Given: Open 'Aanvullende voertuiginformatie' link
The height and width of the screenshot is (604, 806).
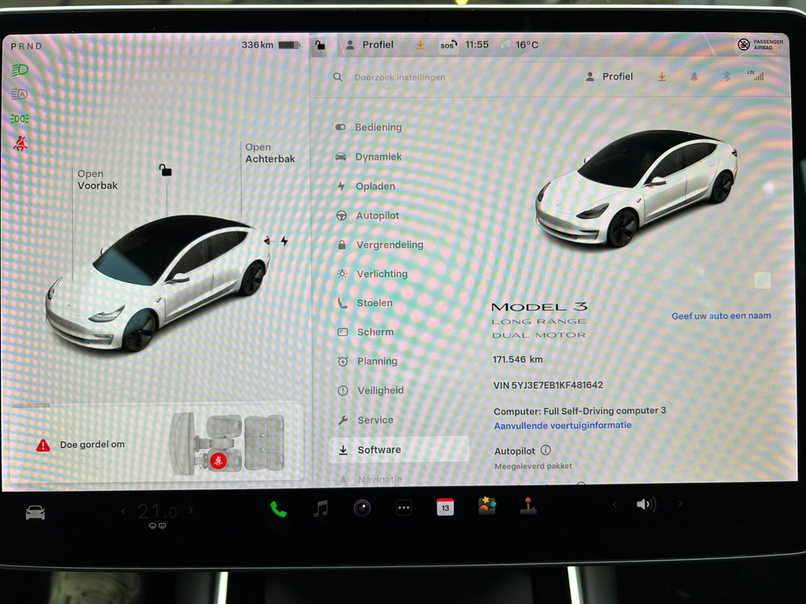Looking at the screenshot, I should pyautogui.click(x=562, y=425).
